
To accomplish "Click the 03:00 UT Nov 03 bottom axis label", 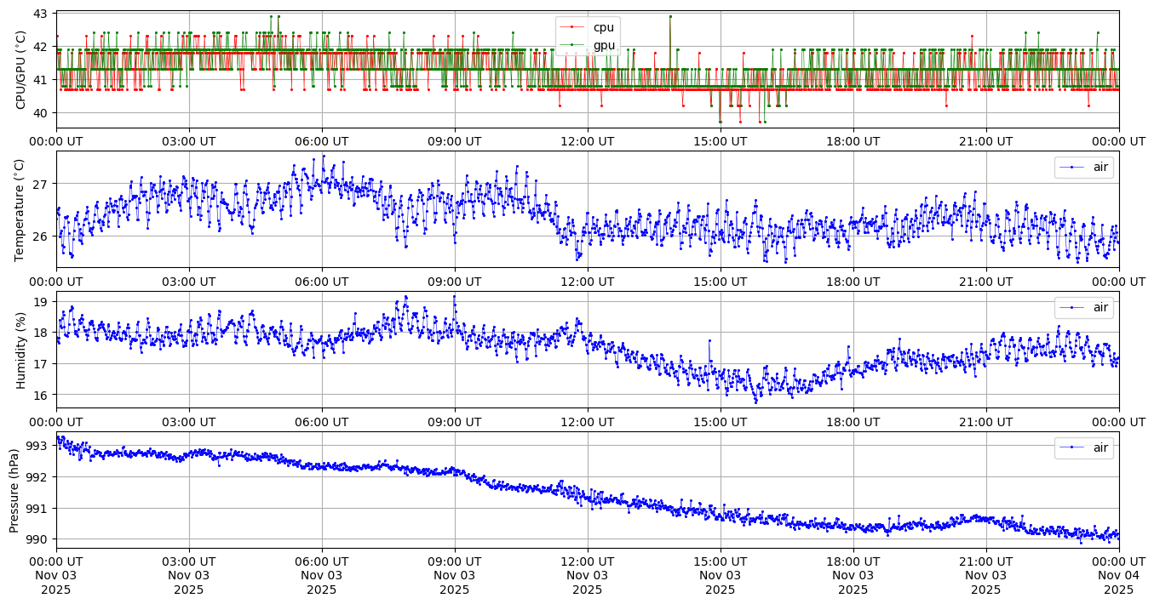I will [x=188, y=575].
